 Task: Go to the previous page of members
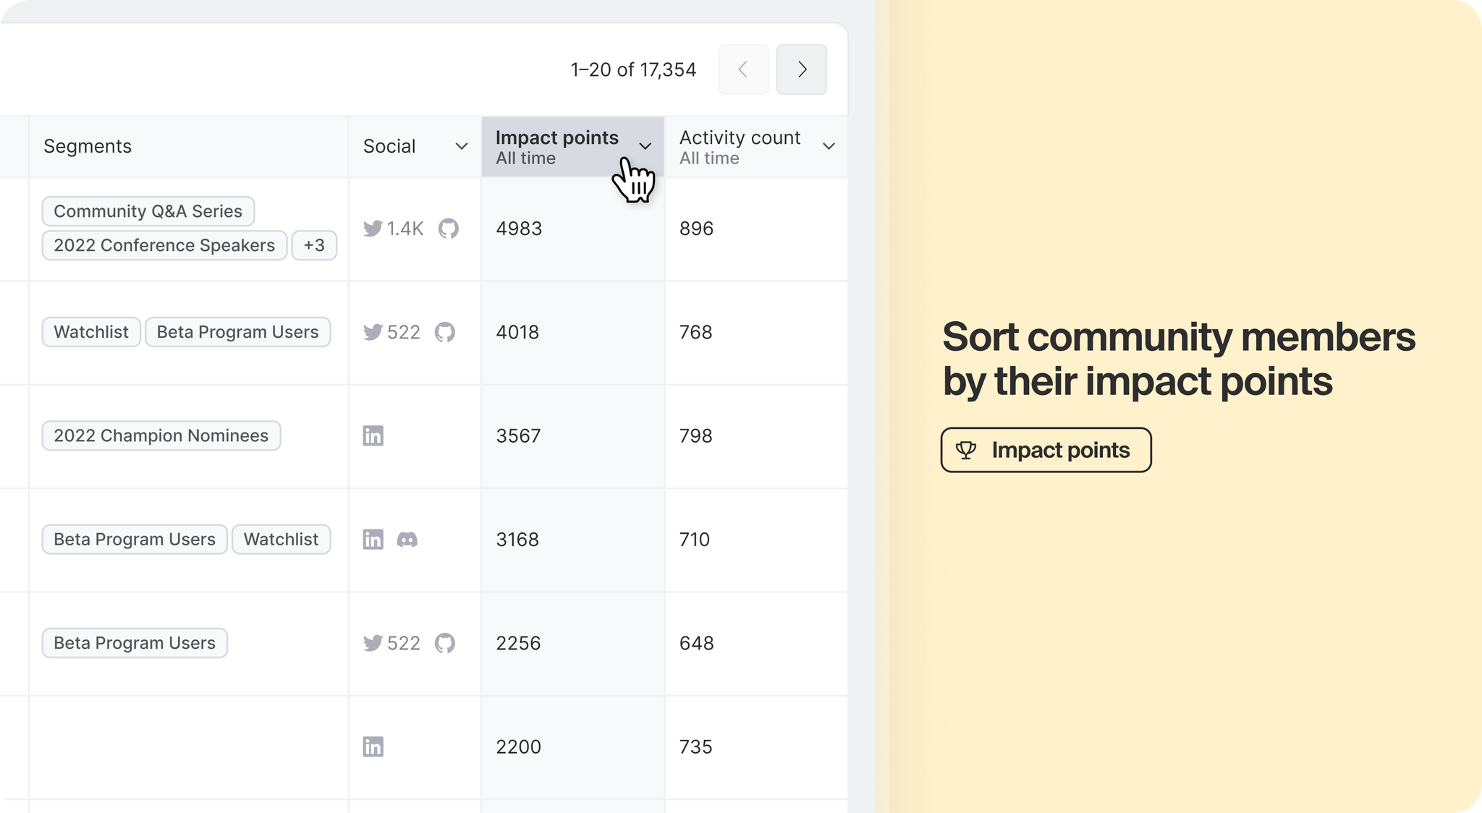pyautogui.click(x=743, y=69)
